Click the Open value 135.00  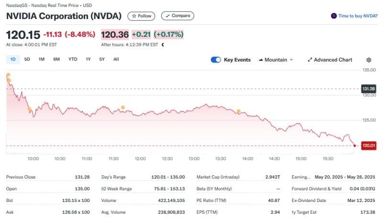pyautogui.click(x=82, y=189)
